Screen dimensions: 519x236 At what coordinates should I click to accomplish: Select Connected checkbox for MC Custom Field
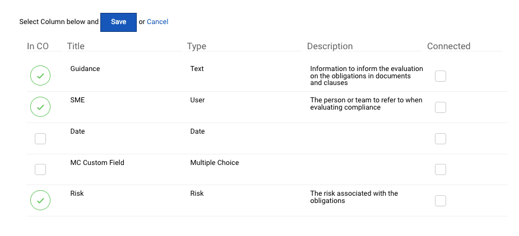pyautogui.click(x=441, y=169)
